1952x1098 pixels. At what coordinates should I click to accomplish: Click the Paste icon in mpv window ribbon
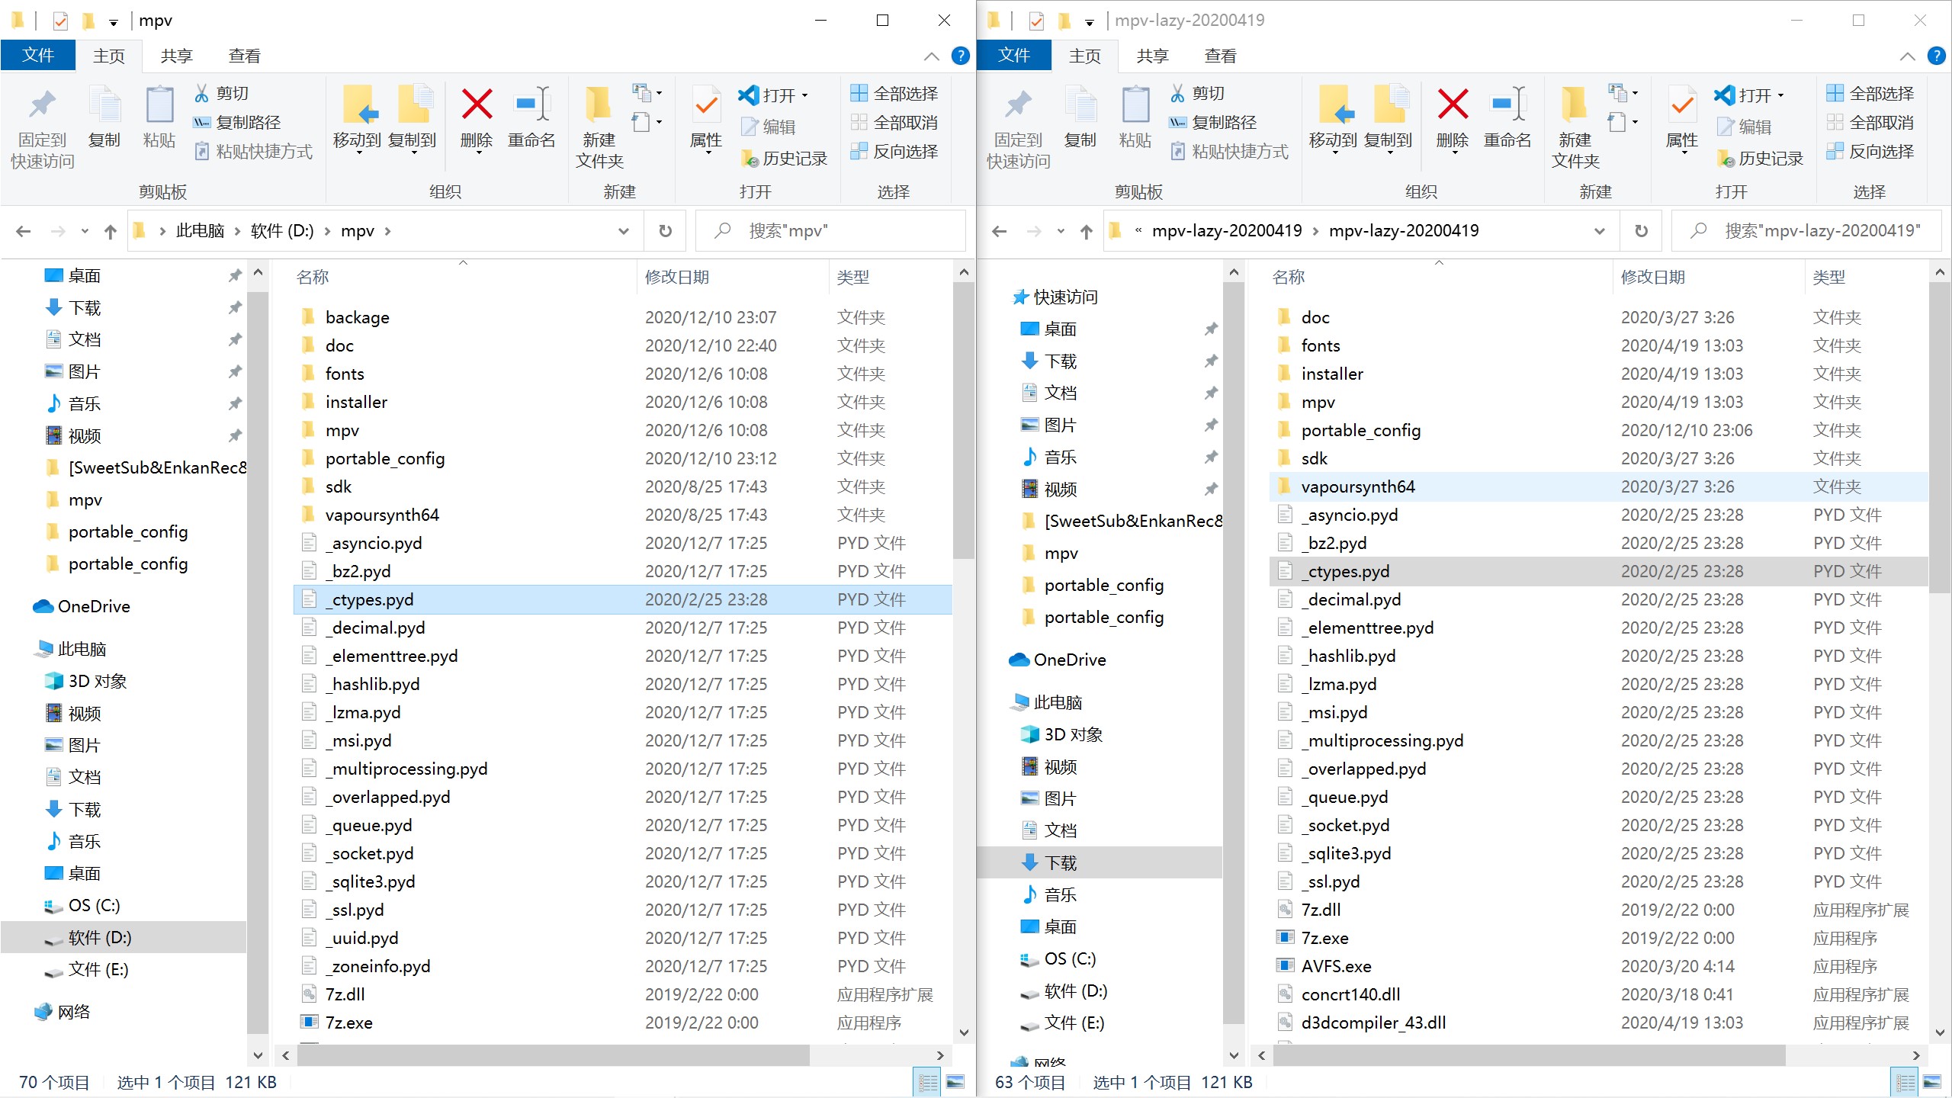pyautogui.click(x=159, y=116)
